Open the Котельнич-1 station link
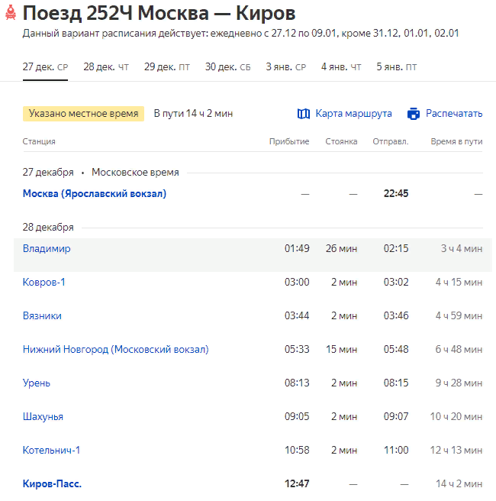Image resolution: width=496 pixels, height=501 pixels. pos(51,451)
